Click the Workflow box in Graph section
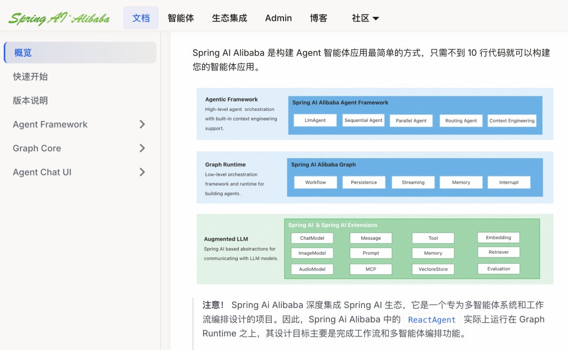The image size is (568, 350). (316, 182)
